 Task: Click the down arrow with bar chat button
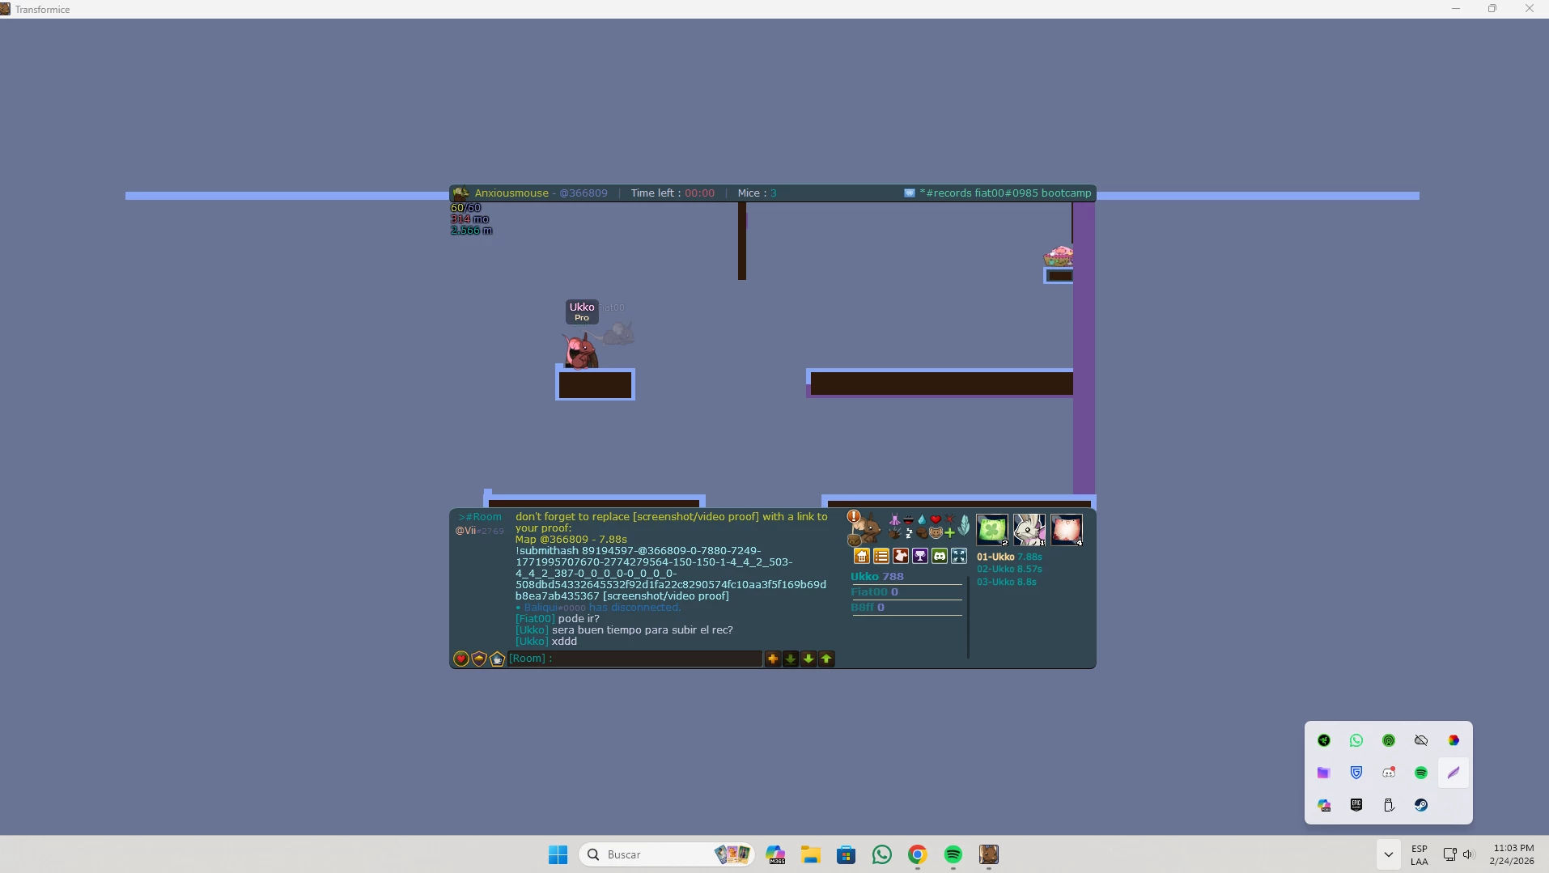click(x=791, y=659)
